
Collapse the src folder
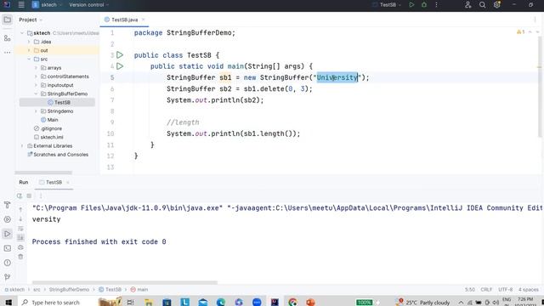pos(29,59)
